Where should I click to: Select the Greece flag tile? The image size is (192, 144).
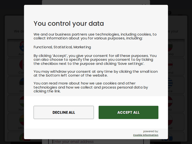coord(176,85)
